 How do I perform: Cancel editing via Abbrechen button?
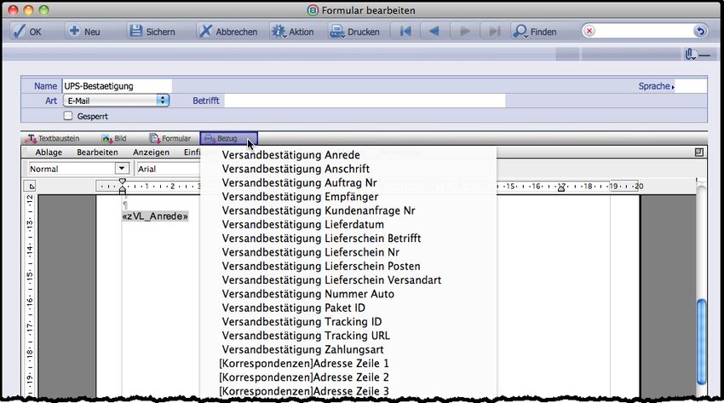point(227,32)
